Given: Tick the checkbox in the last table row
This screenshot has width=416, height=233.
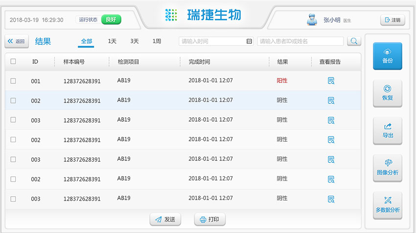Looking at the screenshot, I should point(13,199).
